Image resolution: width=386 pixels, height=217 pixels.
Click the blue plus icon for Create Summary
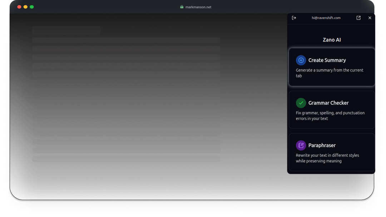[x=301, y=60]
